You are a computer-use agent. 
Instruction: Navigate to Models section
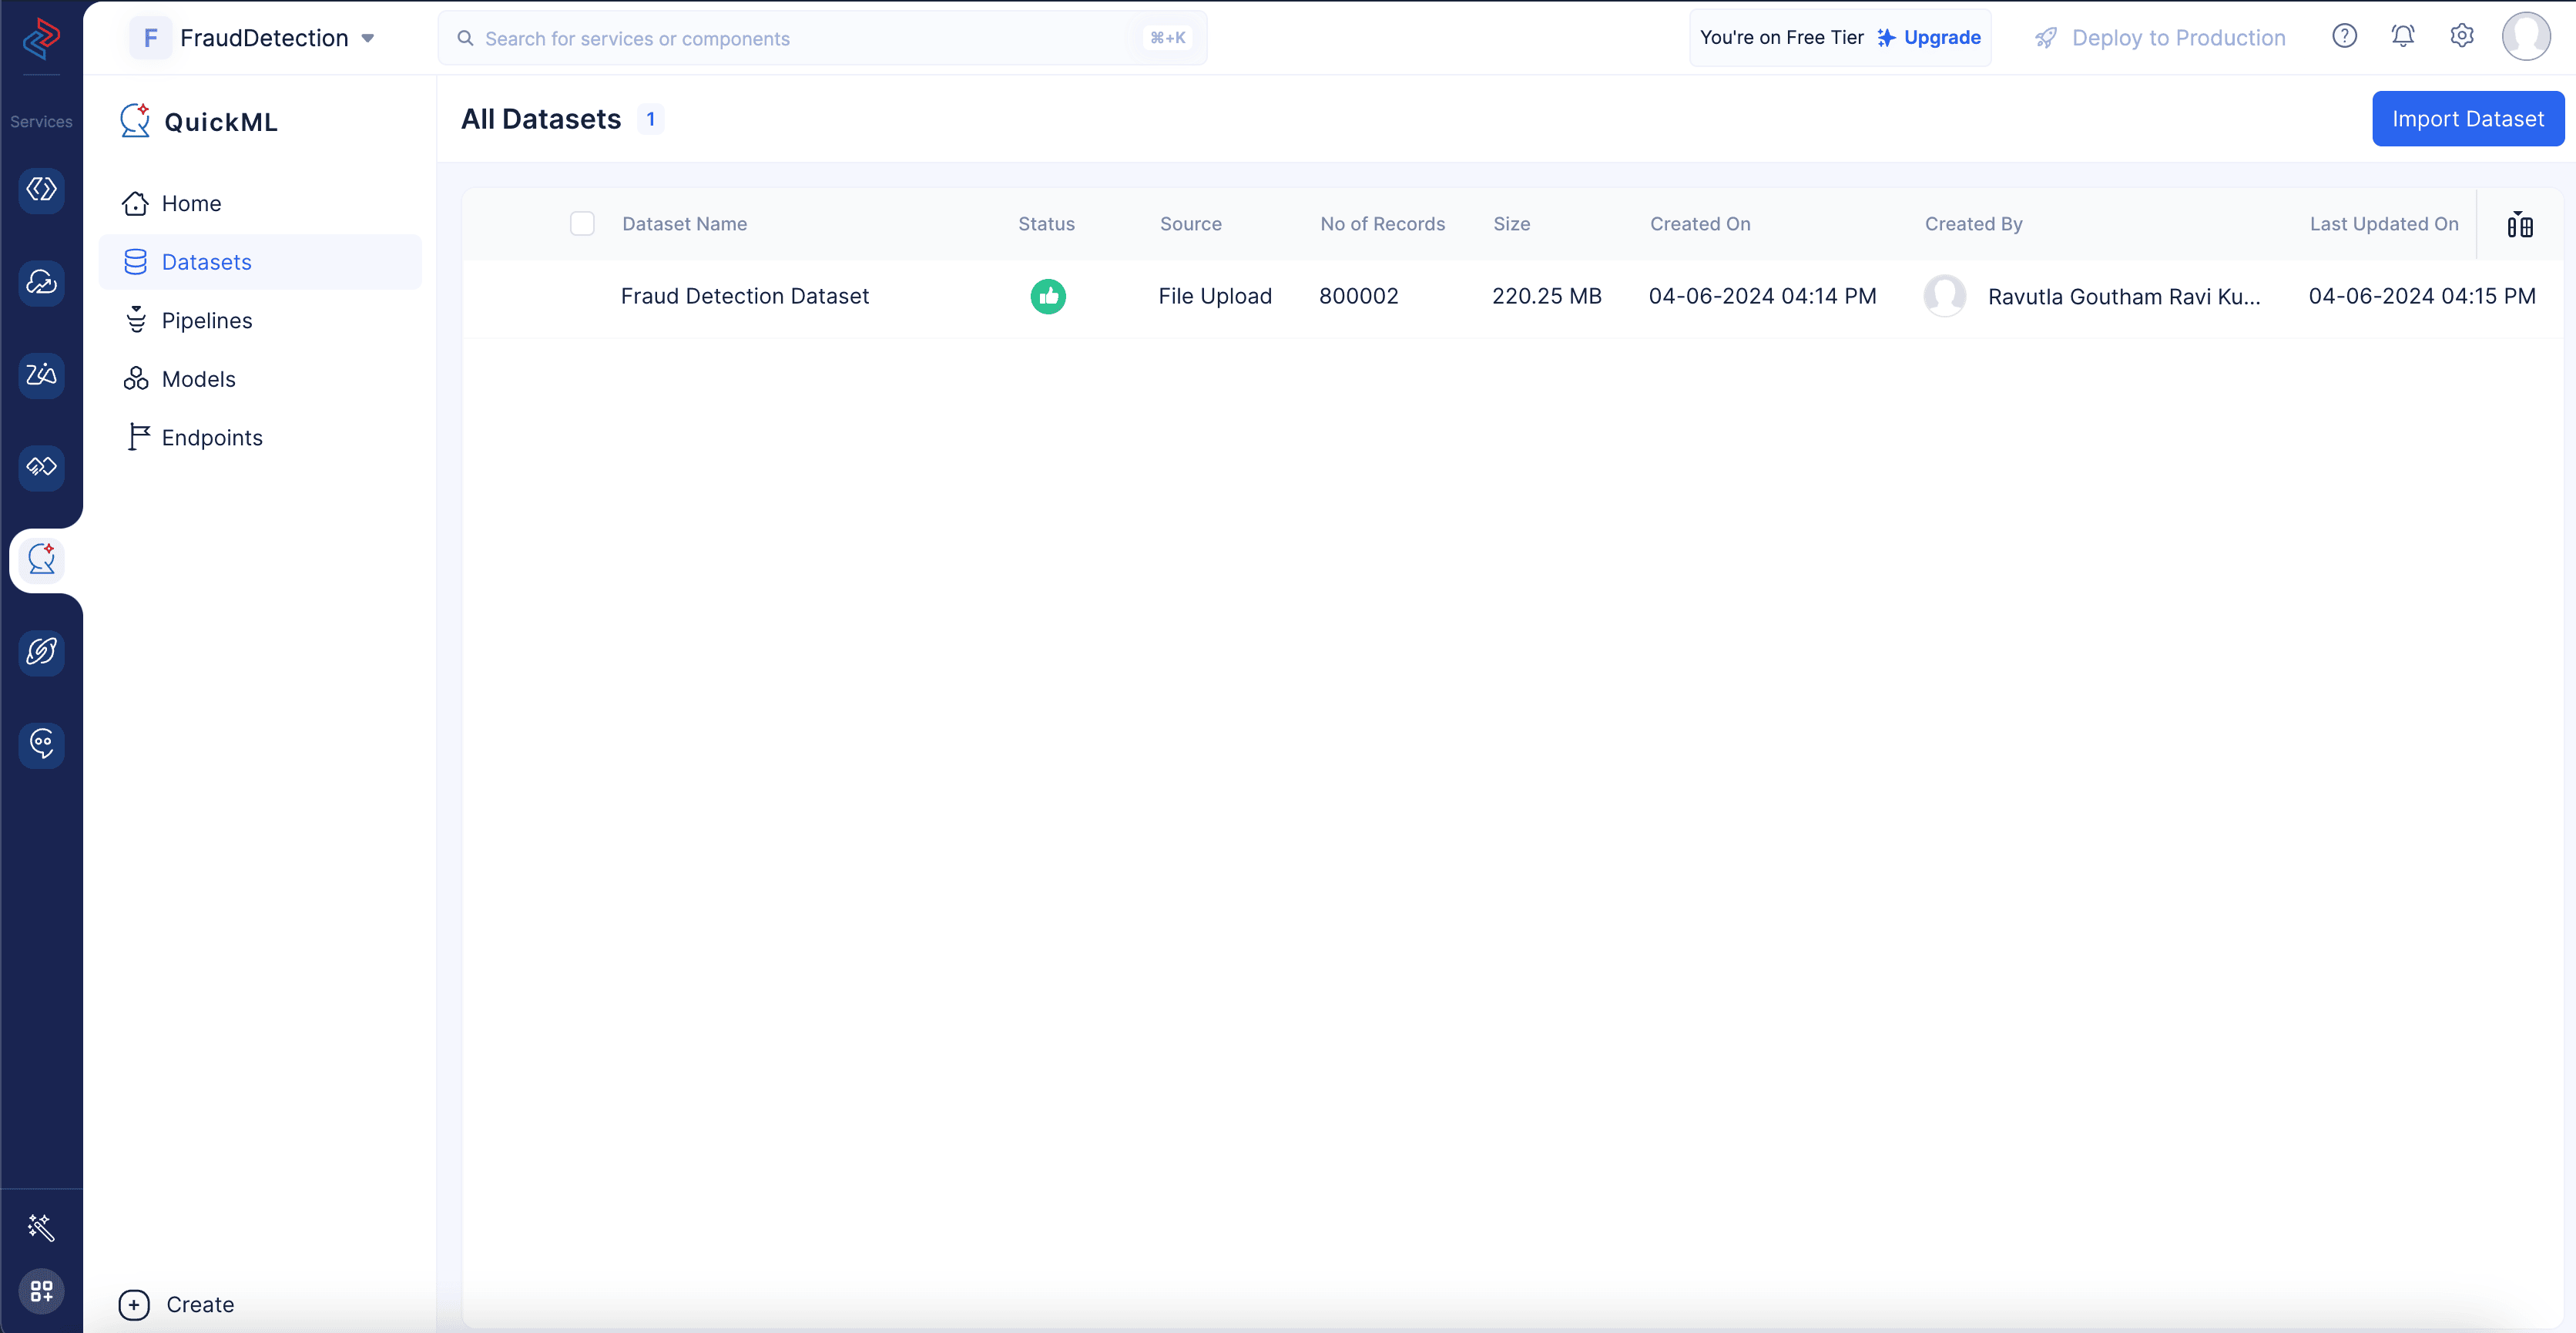[x=197, y=378]
